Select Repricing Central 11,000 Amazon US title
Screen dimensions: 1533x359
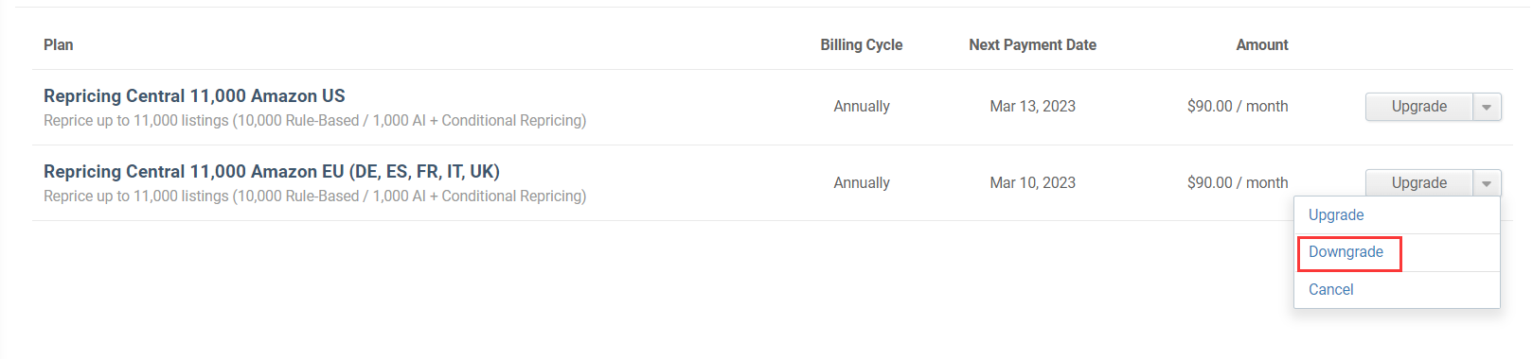coord(194,96)
